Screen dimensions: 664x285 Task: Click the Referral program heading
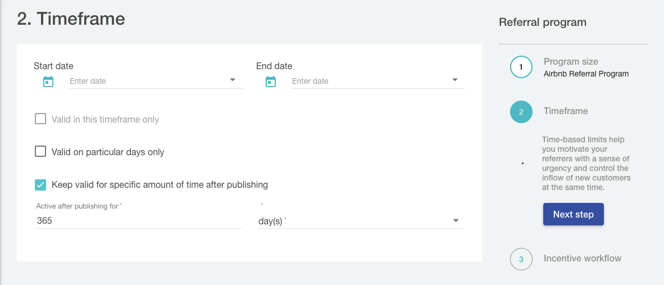[543, 22]
